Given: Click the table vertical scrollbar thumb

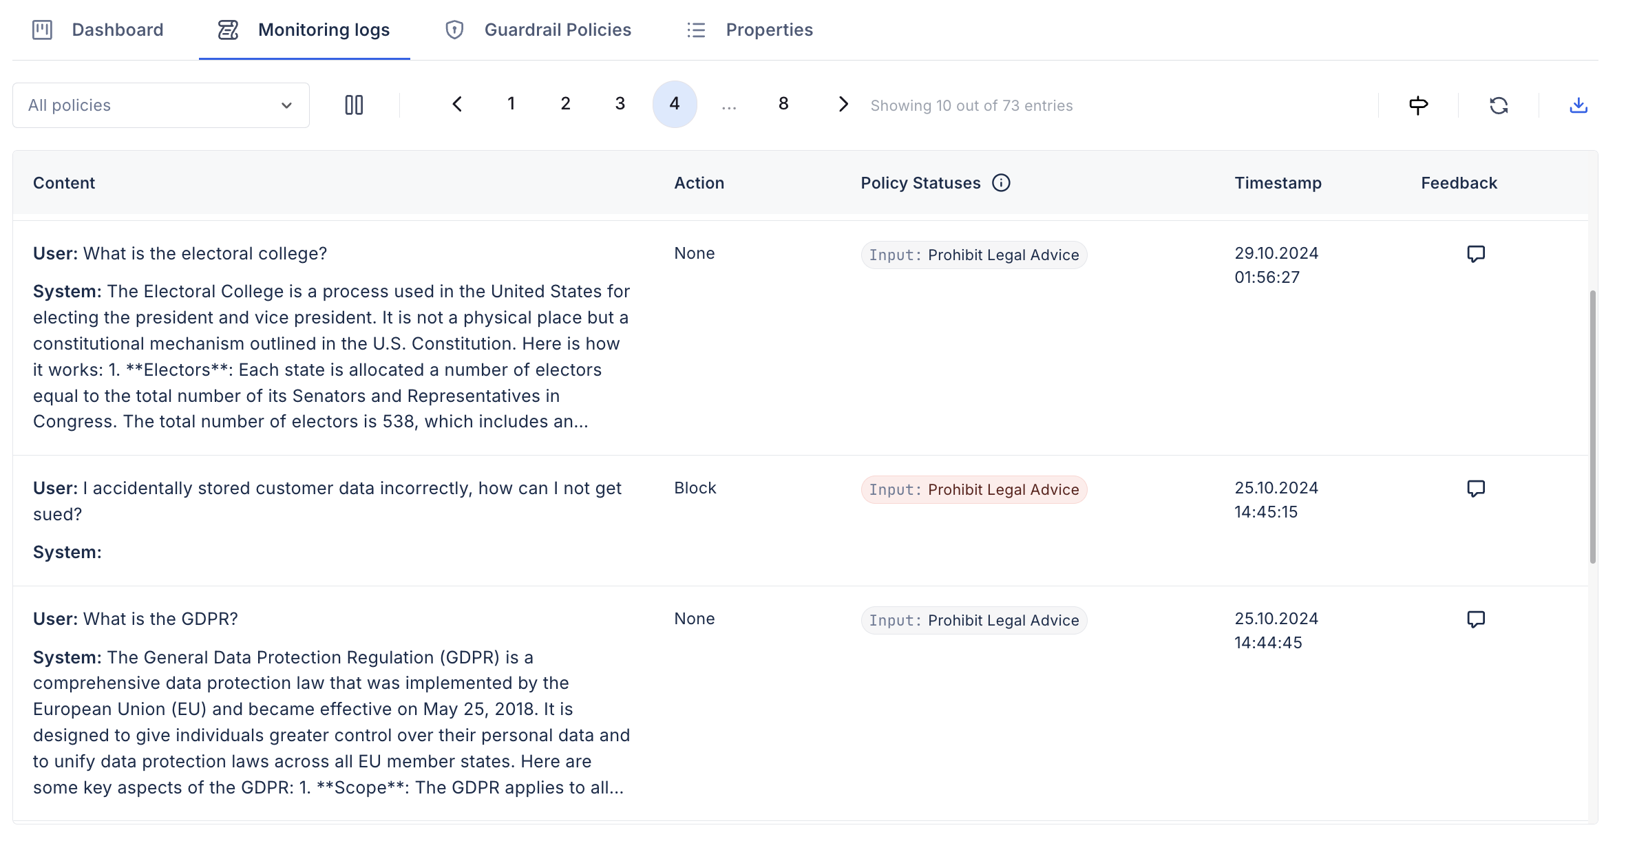Looking at the screenshot, I should (1592, 427).
